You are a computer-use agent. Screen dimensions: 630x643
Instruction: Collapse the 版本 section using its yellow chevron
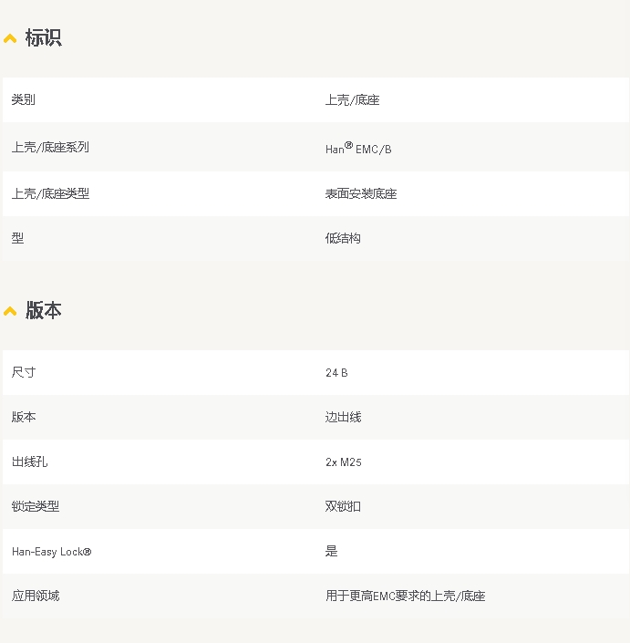click(10, 311)
